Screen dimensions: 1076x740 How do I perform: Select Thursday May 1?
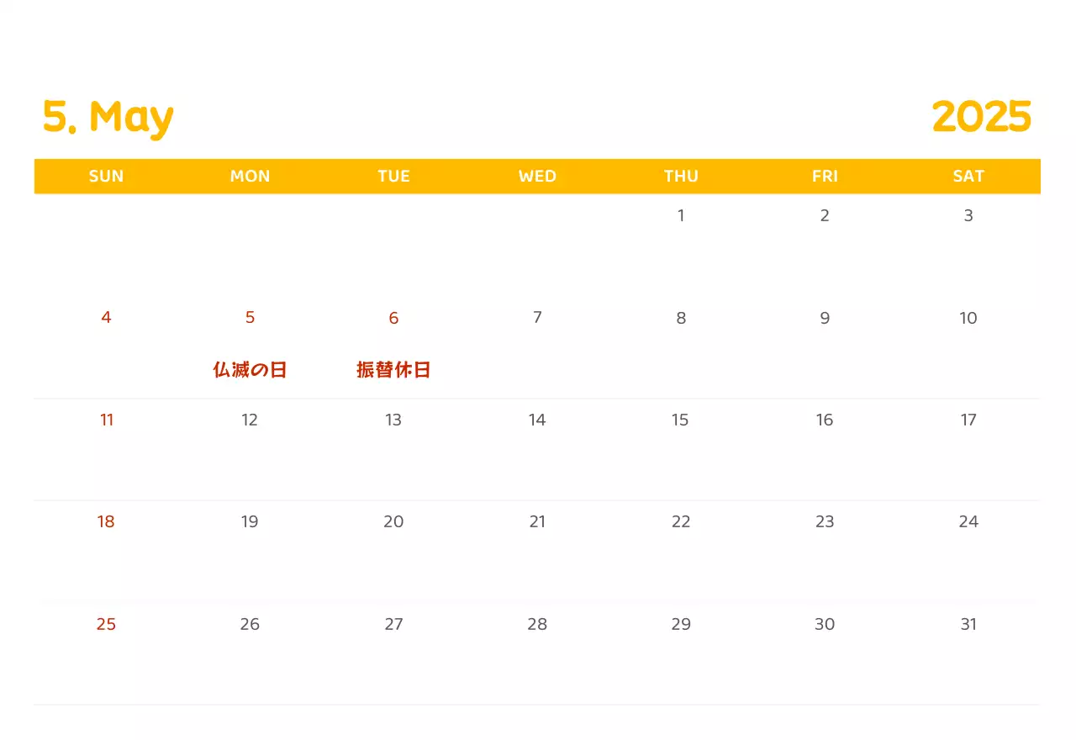(x=681, y=216)
